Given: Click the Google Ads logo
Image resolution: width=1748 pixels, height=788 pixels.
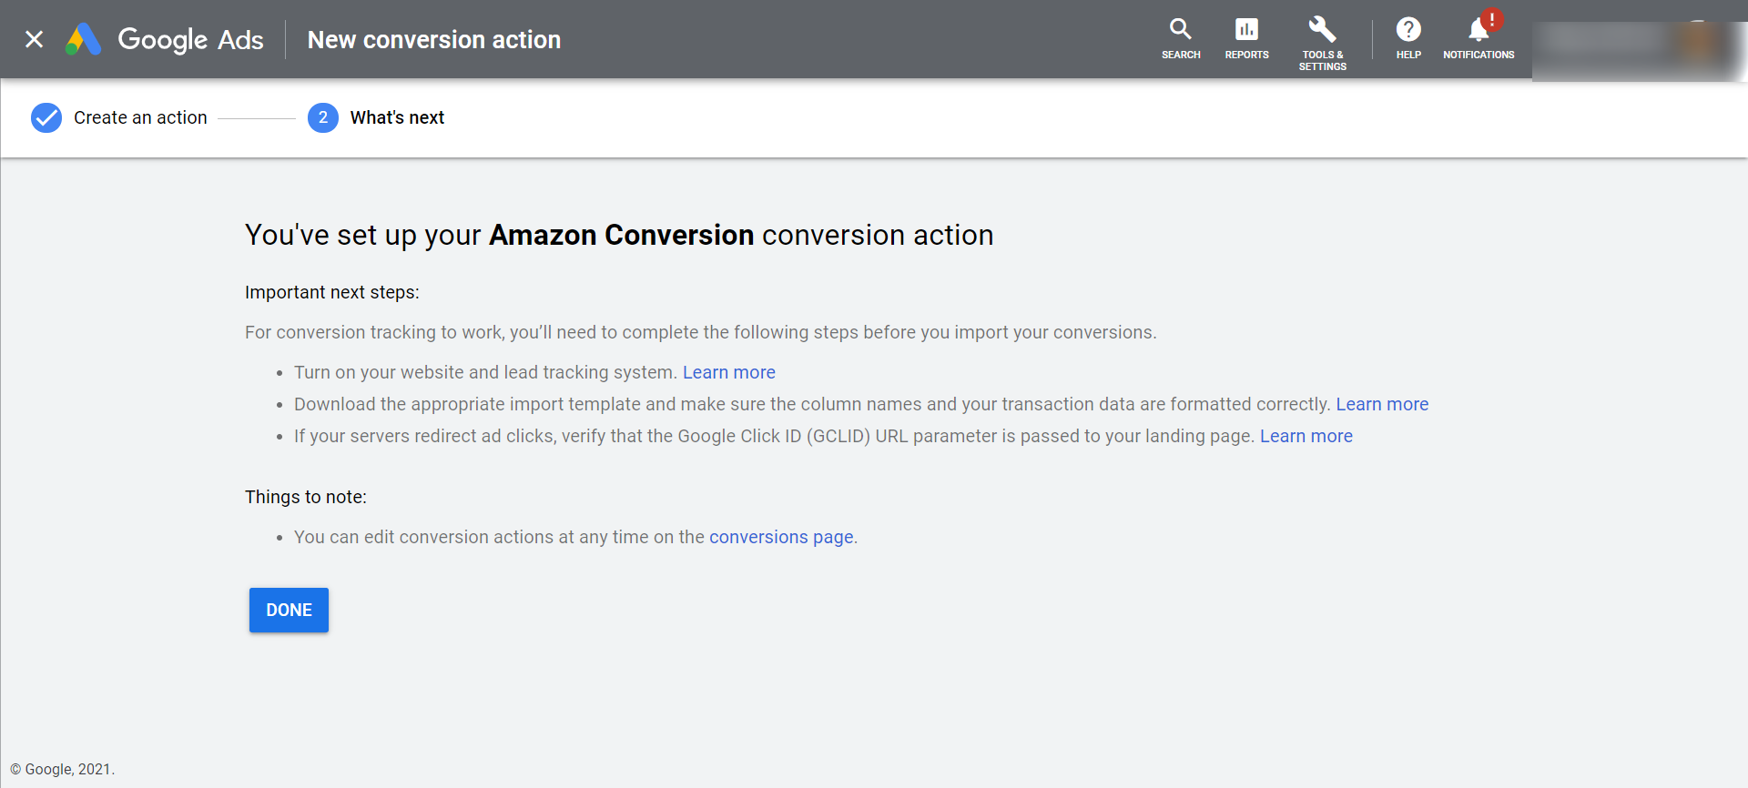Looking at the screenshot, I should click(x=165, y=39).
